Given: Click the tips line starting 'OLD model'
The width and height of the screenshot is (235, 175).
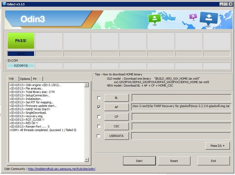Looking at the screenshot, I should (x=153, y=79).
